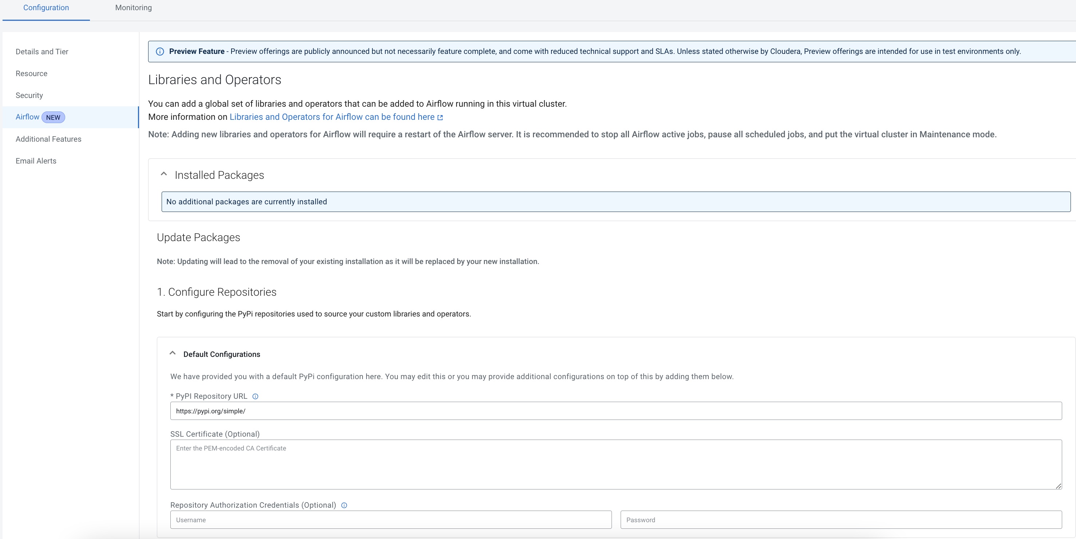Focus the Username credentials field
The width and height of the screenshot is (1076, 539).
pyautogui.click(x=391, y=520)
